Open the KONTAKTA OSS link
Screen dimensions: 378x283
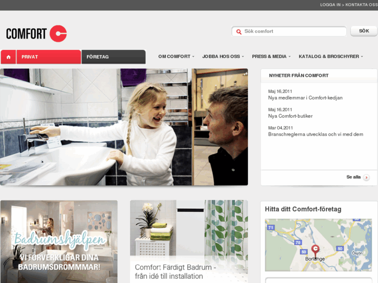point(361,5)
